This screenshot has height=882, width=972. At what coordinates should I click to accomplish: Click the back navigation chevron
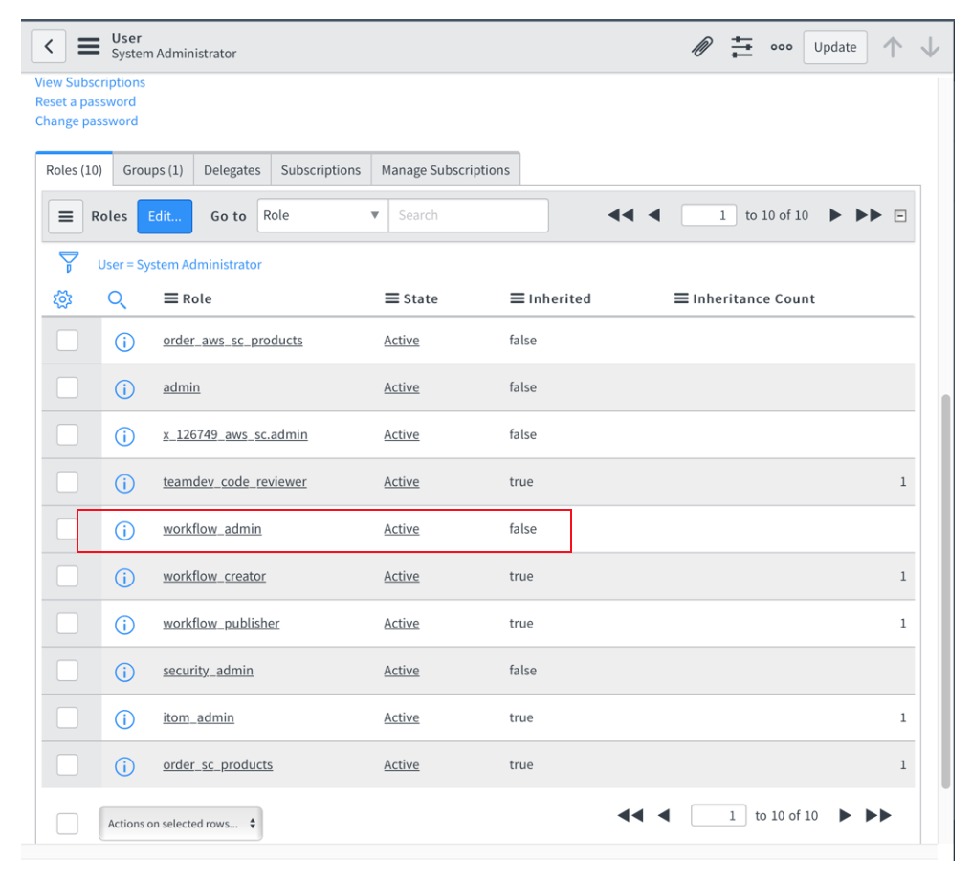49,45
